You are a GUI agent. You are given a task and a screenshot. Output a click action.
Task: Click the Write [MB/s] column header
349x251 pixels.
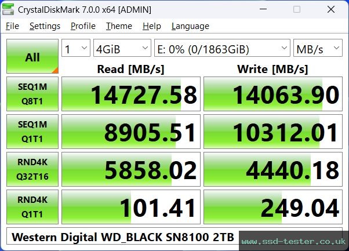272,69
